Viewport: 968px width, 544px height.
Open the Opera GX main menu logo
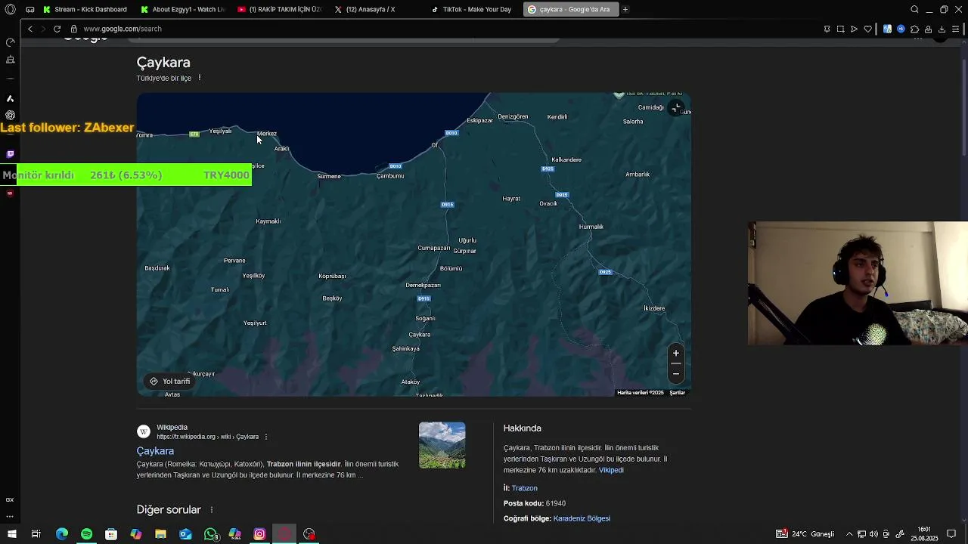click(x=11, y=10)
